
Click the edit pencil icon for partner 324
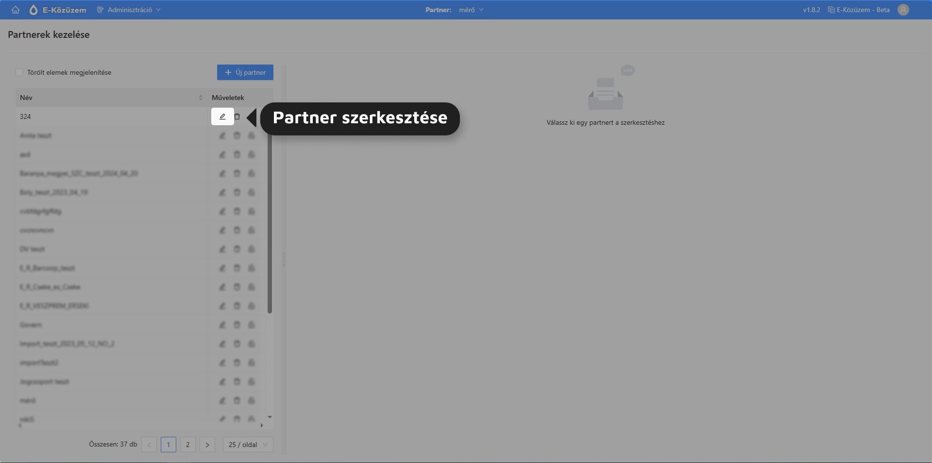222,116
